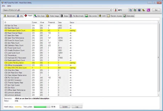
Task: Click the next update progress bar
Action: [x=42, y=106]
